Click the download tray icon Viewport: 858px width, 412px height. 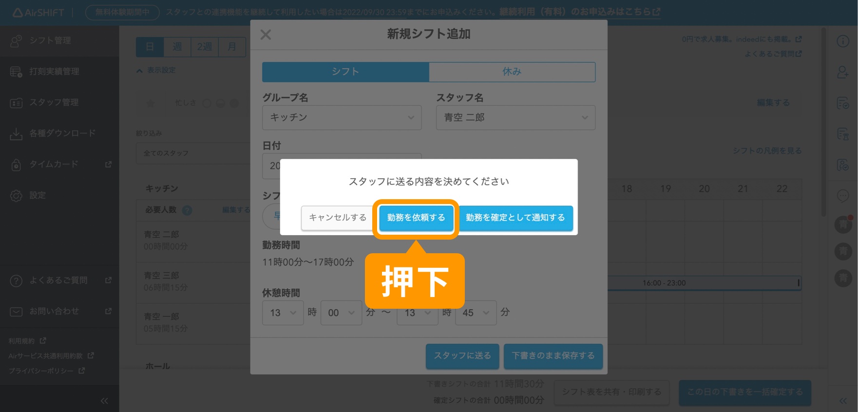(x=16, y=134)
